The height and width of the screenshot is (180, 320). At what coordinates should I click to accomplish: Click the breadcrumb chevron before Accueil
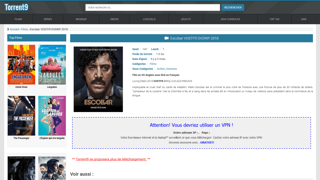click(x=8, y=29)
